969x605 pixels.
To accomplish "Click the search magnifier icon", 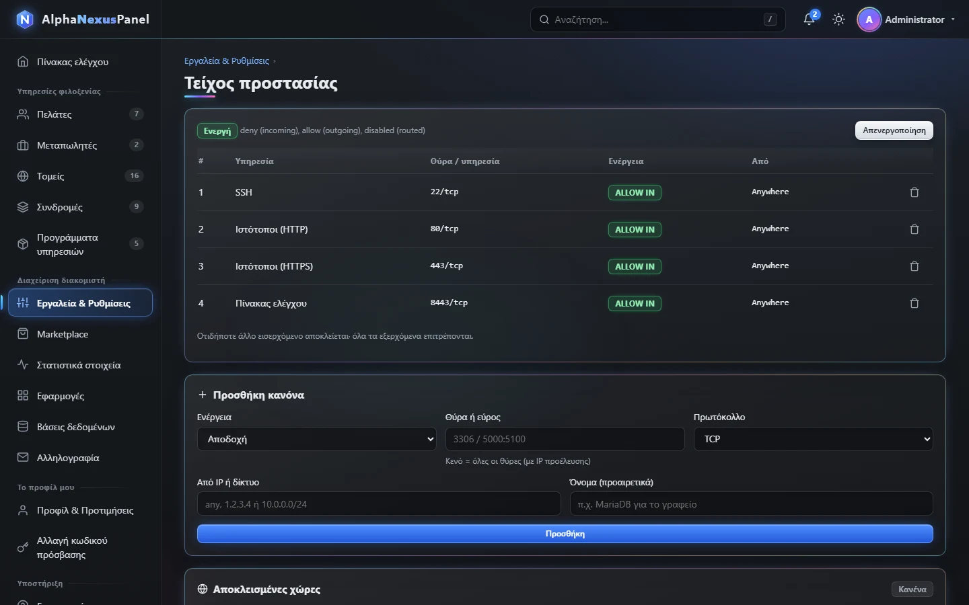I will [x=544, y=19].
